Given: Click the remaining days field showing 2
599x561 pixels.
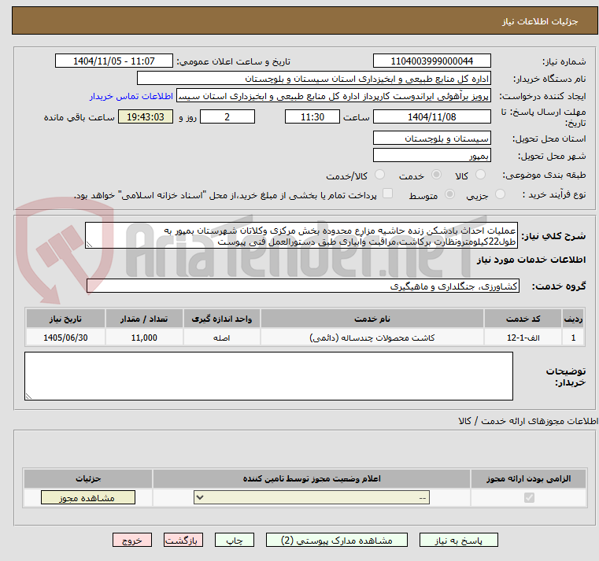Looking at the screenshot, I should click(227, 117).
